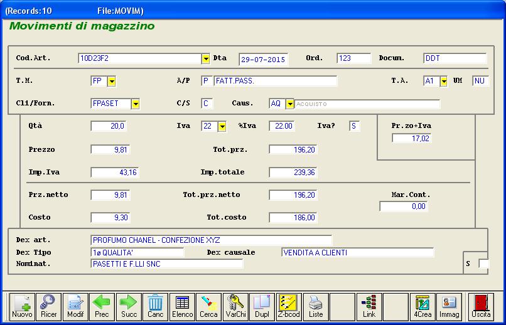Viewport: 506px width, 325px height.
Task: Exit via the Uscita red door icon
Action: click(x=481, y=307)
